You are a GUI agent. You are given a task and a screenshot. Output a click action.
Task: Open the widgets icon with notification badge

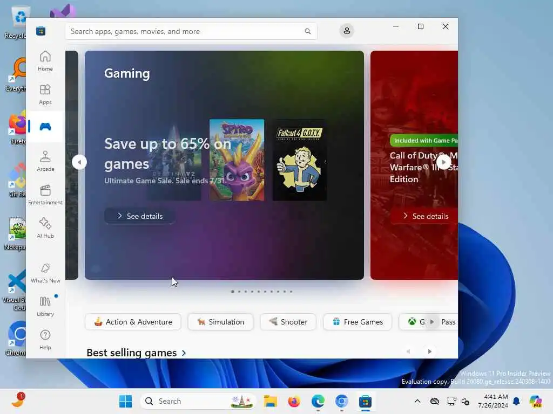(18, 401)
